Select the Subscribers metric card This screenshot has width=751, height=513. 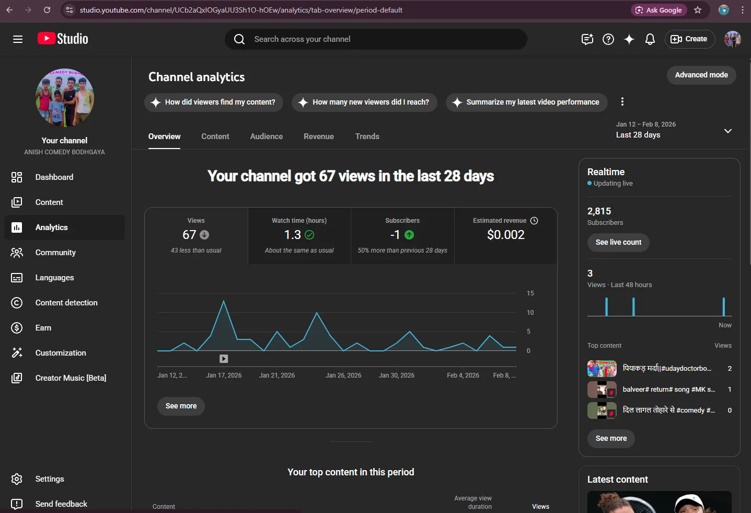click(402, 236)
